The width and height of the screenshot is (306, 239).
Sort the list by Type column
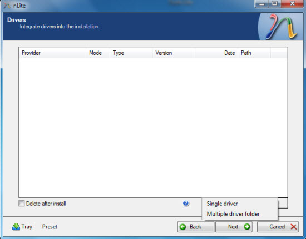coord(131,53)
